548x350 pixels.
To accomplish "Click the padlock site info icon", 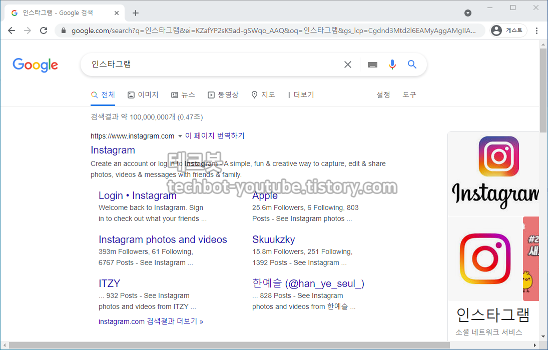I will [x=63, y=30].
